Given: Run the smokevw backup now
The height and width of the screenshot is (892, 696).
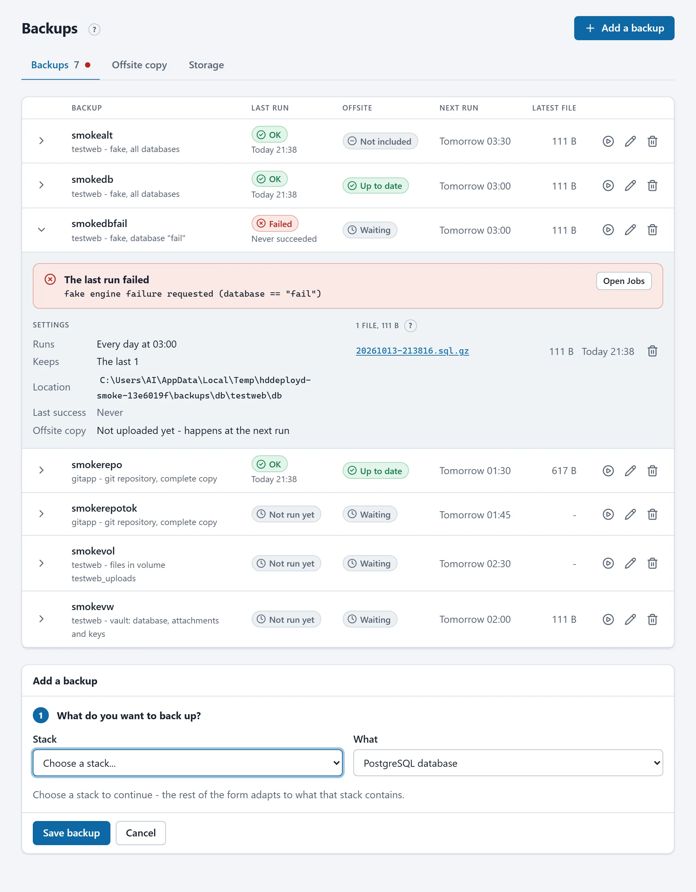Looking at the screenshot, I should (608, 619).
